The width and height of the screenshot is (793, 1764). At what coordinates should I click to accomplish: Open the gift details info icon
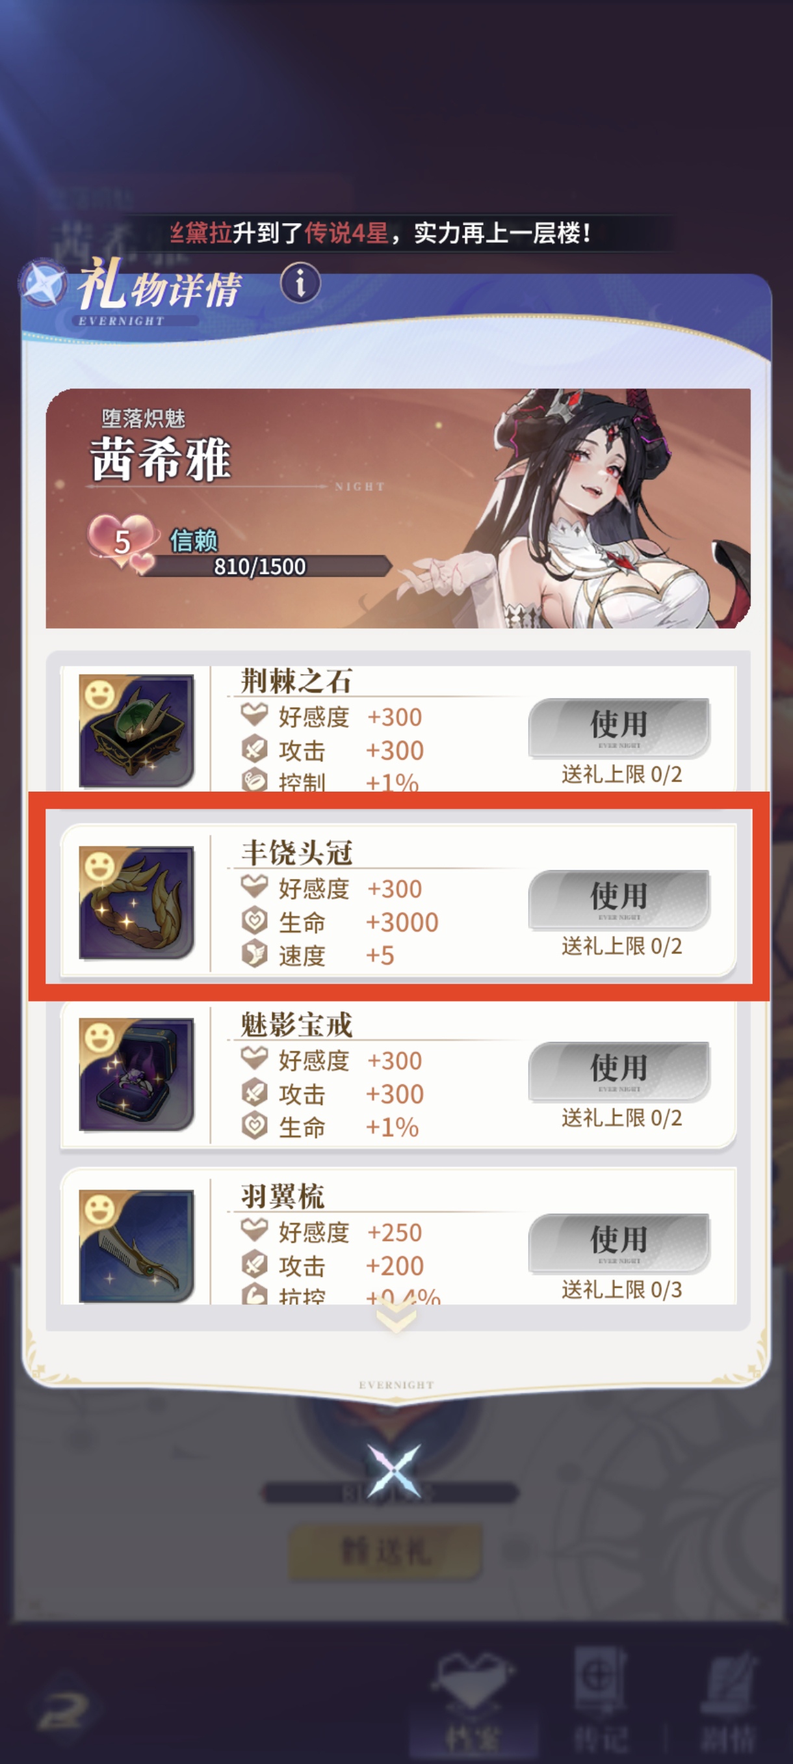(x=300, y=282)
